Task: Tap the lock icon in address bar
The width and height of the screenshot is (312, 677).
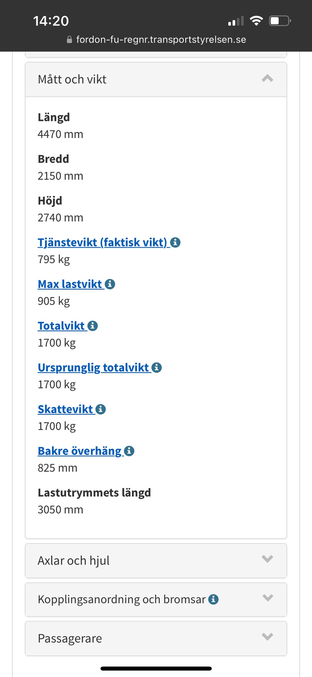Action: pyautogui.click(x=69, y=40)
